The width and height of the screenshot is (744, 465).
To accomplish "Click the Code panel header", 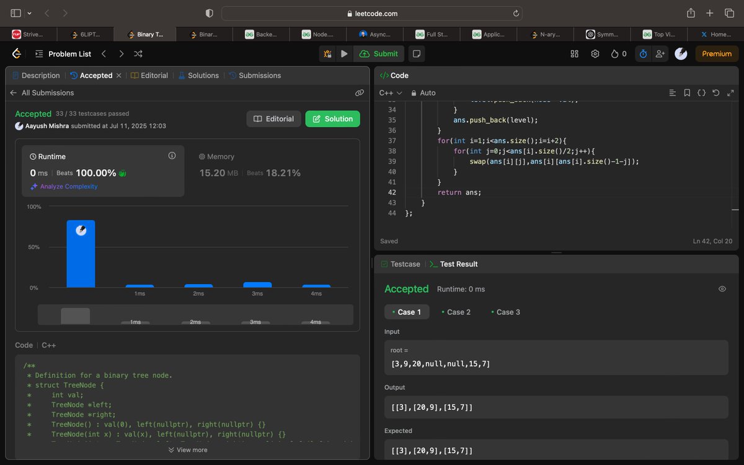I will click(x=394, y=76).
